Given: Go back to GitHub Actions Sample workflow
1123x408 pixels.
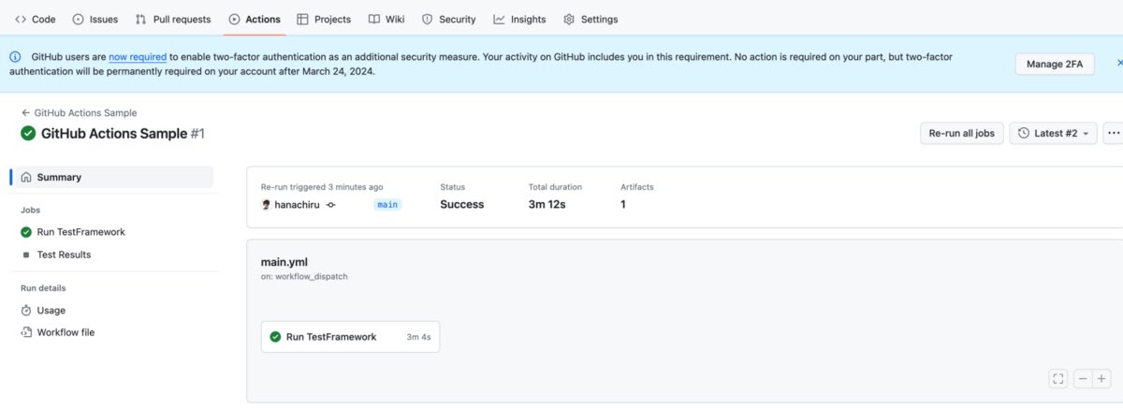Looking at the screenshot, I should 79,113.
